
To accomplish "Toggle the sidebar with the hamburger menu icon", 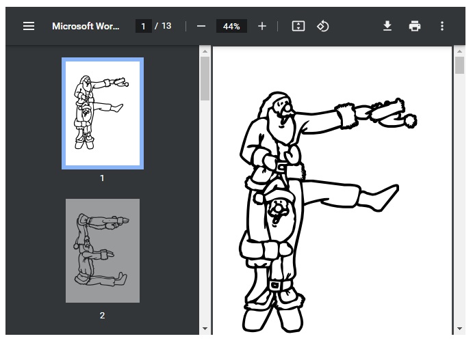I will (29, 26).
